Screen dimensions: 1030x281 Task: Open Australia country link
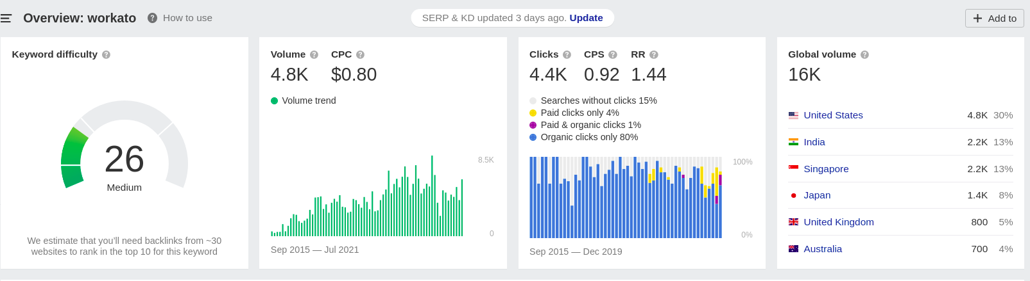click(x=823, y=249)
